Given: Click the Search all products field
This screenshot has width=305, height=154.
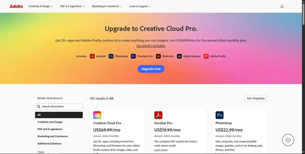Looking at the screenshot, I should 59,107.
